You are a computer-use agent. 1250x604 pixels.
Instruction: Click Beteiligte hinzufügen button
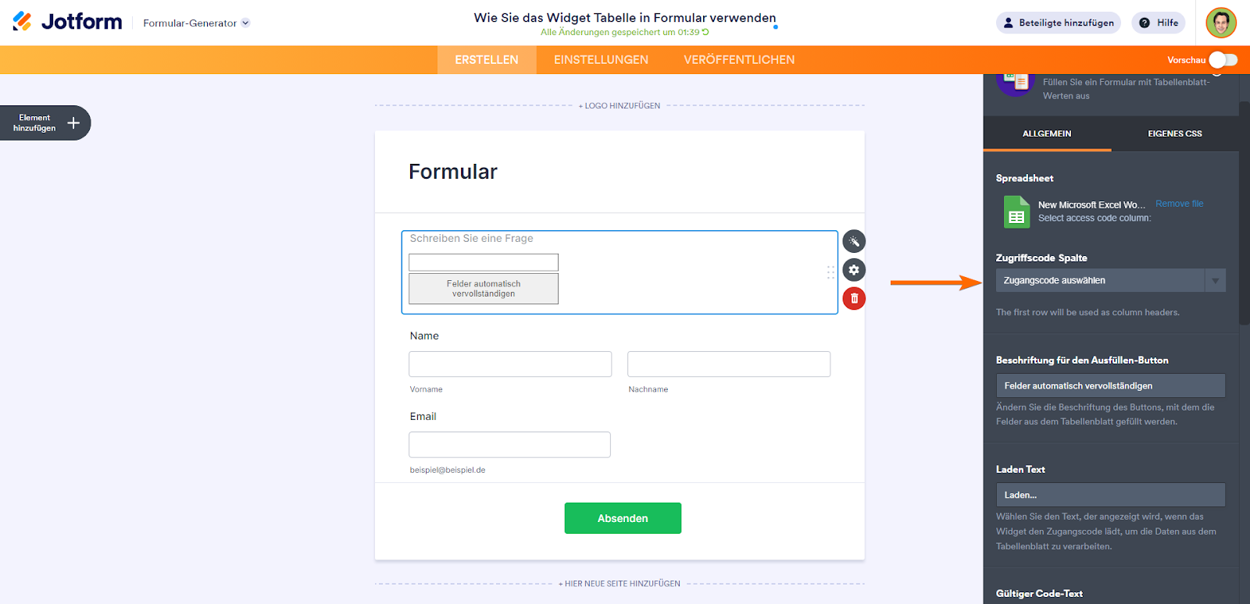(1058, 23)
